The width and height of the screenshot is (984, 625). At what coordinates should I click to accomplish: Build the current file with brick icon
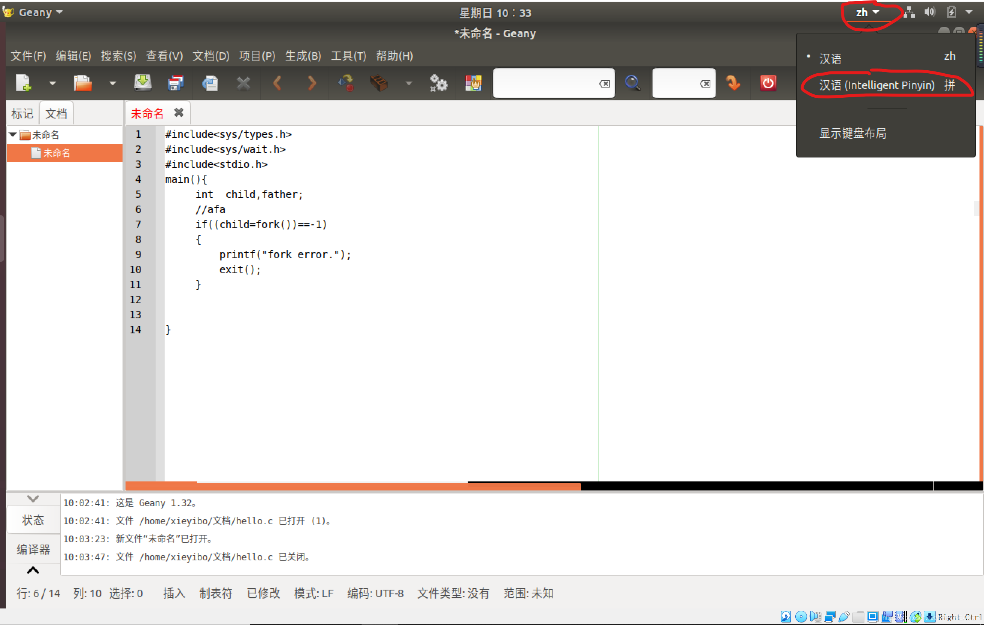coord(378,83)
